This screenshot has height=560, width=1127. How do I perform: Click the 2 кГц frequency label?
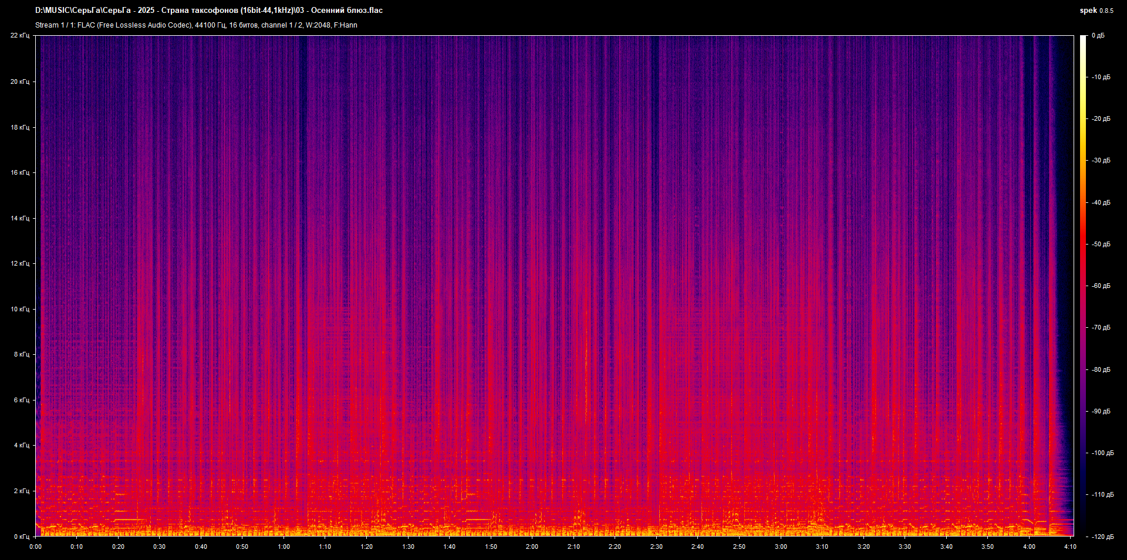[22, 491]
